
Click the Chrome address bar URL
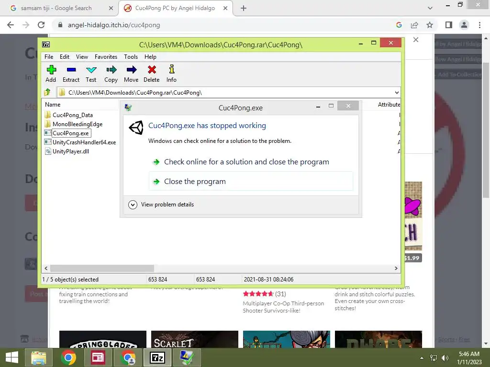(x=114, y=25)
